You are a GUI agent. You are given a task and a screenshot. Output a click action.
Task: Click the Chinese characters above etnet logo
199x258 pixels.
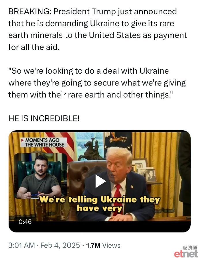coord(190,248)
